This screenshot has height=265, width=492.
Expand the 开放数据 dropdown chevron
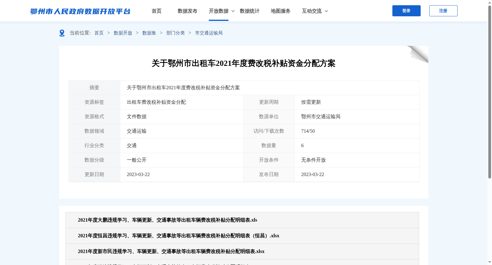pyautogui.click(x=233, y=11)
